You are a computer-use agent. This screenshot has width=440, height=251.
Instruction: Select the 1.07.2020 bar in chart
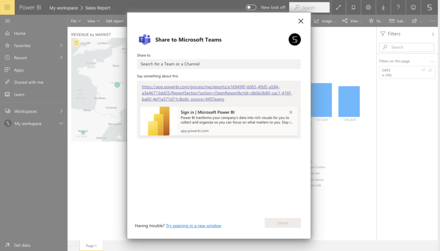pos(321,100)
